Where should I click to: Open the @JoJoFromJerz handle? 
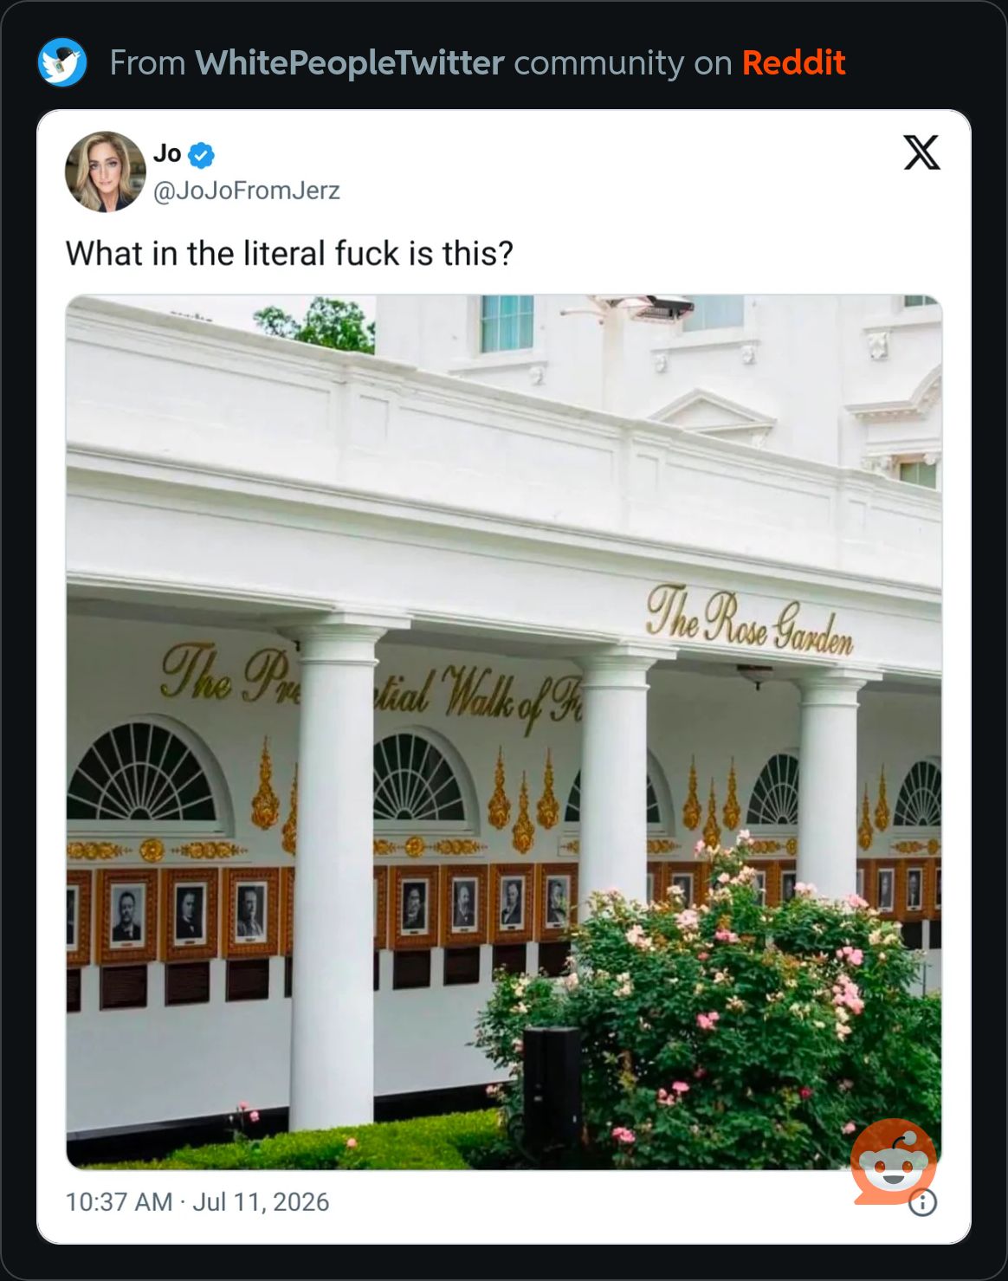(x=247, y=191)
